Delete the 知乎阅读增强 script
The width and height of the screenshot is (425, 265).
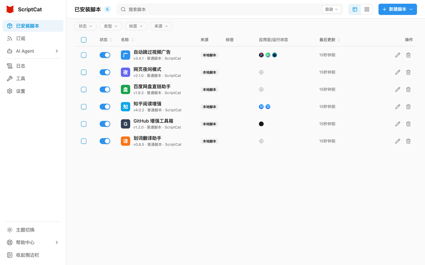408,107
